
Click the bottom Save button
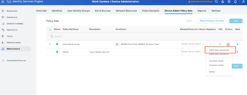click(x=237, y=66)
